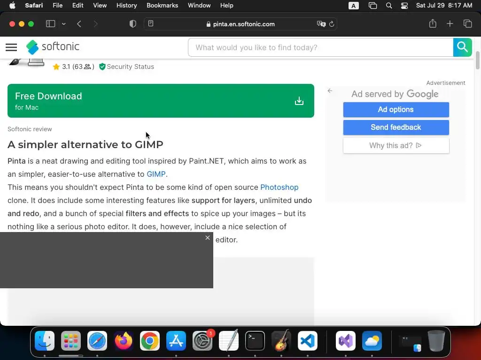The image size is (481, 360).
Task: Click the download arrow icon in green banner
Action: tap(299, 101)
